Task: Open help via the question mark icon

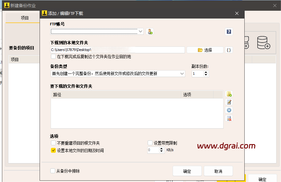Action: [229, 32]
